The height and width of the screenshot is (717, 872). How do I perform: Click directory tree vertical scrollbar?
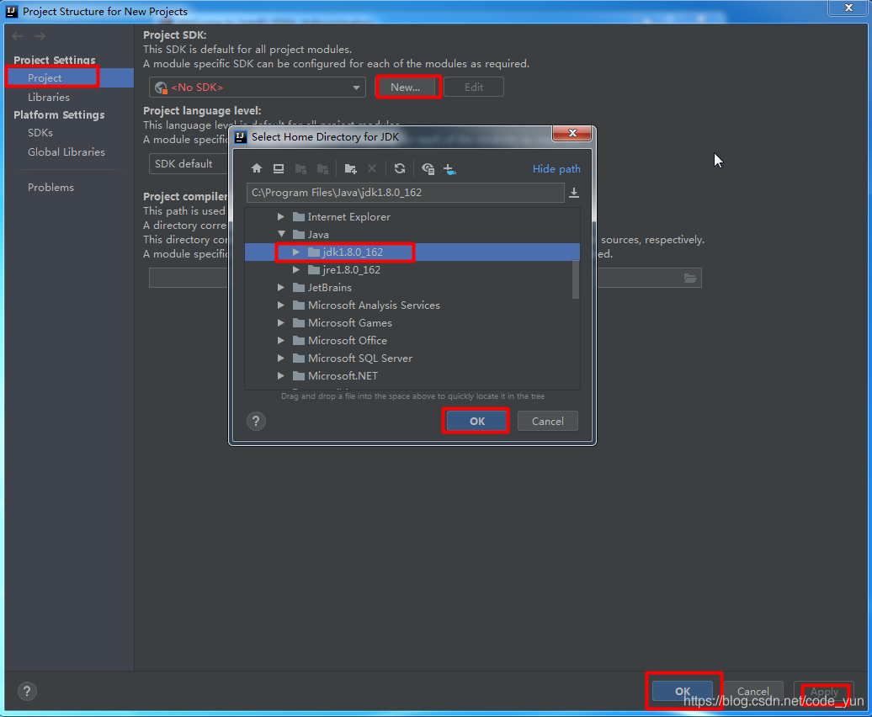pos(576,279)
